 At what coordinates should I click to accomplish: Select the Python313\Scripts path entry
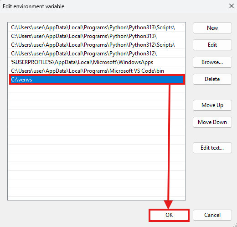tap(97, 27)
